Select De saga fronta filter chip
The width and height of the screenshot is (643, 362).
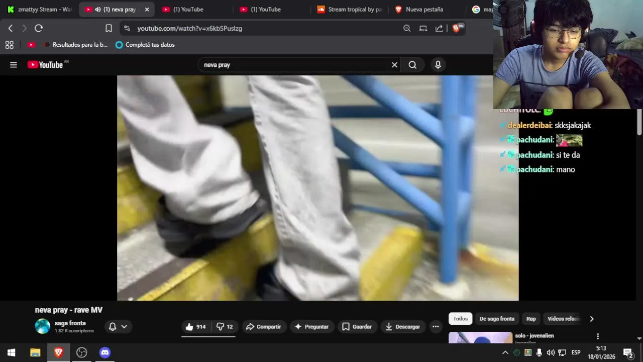click(x=497, y=319)
